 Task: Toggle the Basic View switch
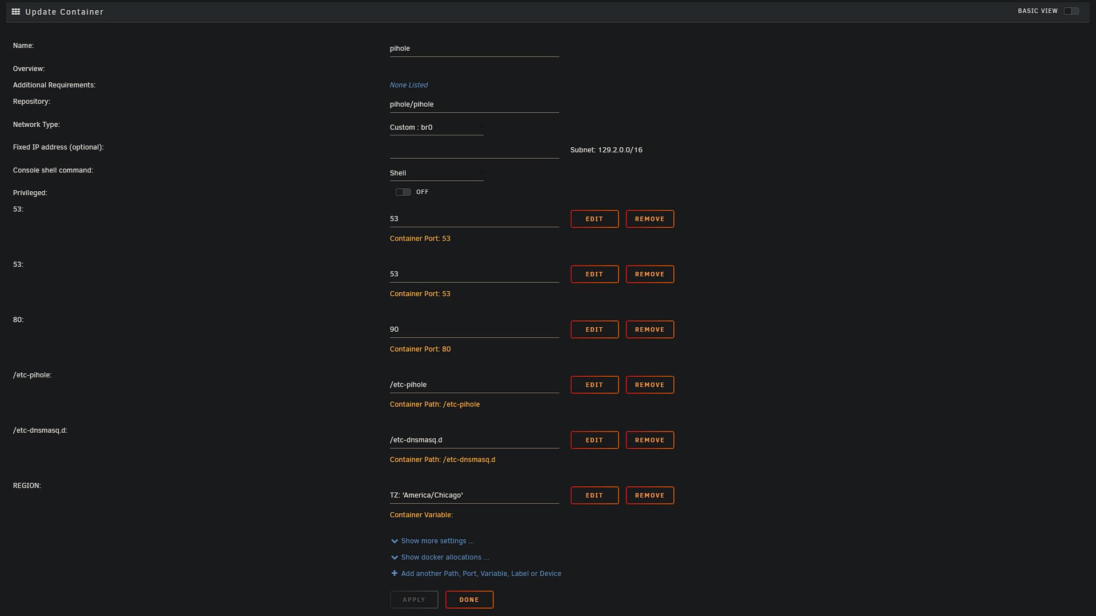pos(1071,11)
